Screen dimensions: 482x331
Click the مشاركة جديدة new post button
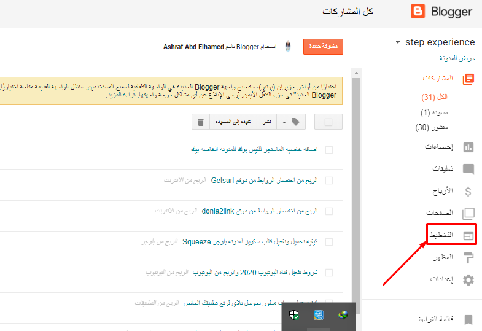point(323,47)
